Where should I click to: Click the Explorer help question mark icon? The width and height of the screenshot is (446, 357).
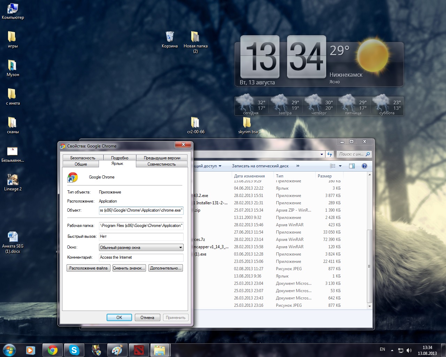[364, 166]
